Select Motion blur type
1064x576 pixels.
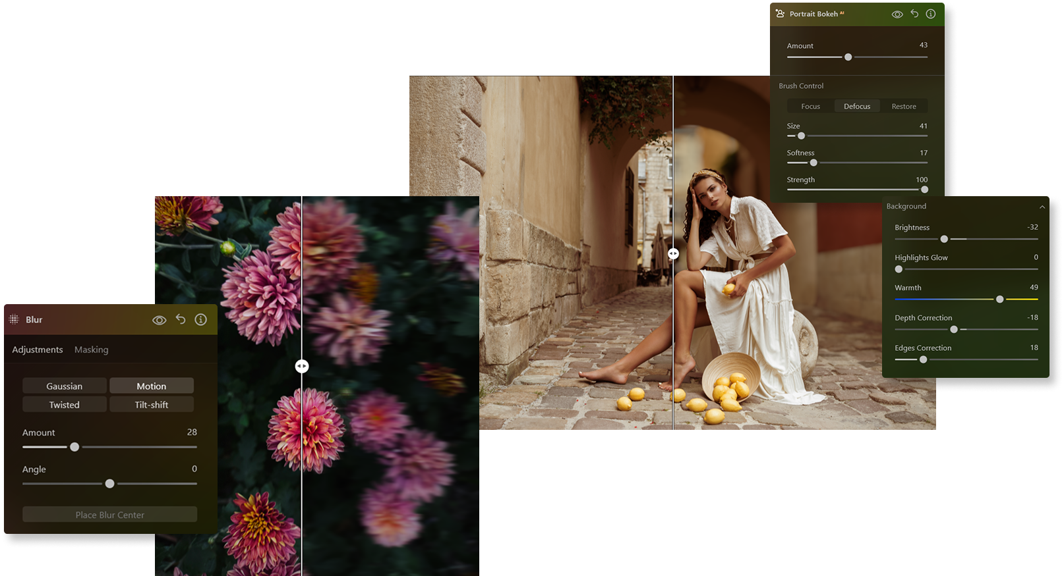pos(152,386)
